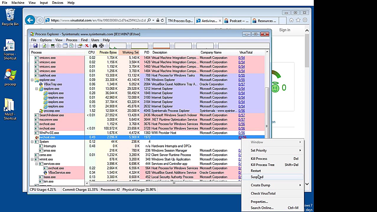Click the padlock security icon in address bar

[x=158, y=21]
